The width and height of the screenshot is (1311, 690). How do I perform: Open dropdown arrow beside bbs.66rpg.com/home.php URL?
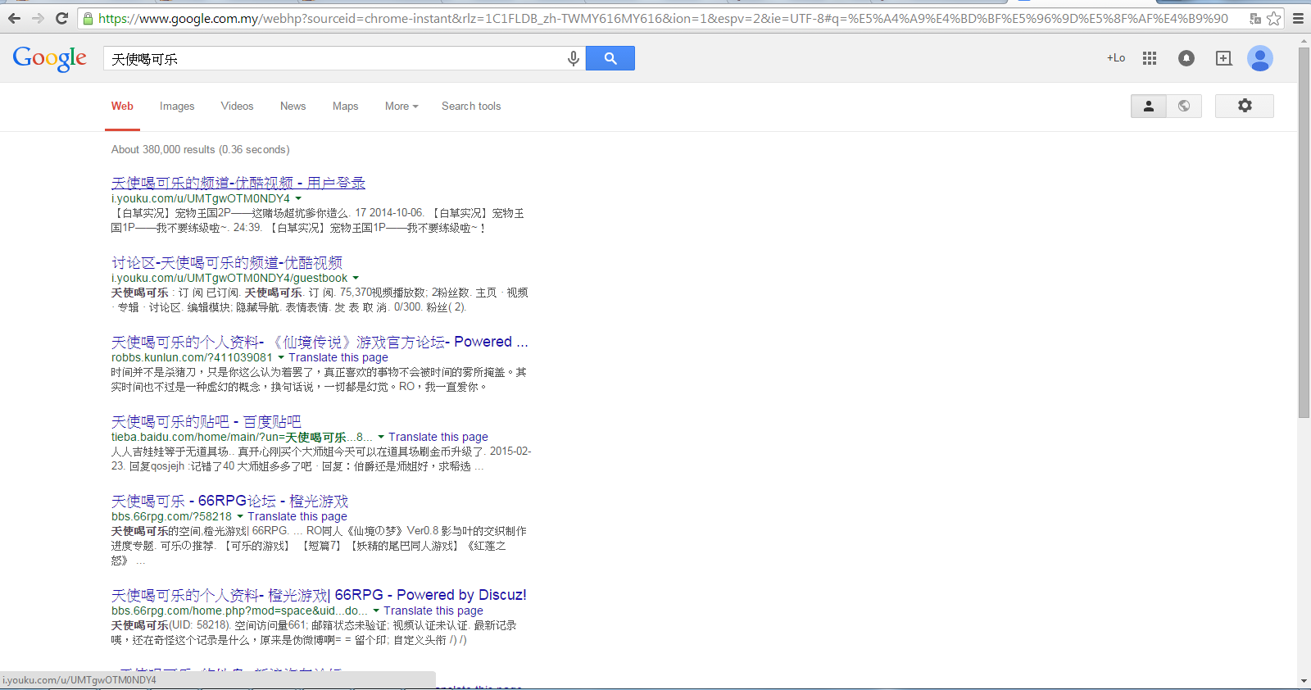click(x=376, y=611)
